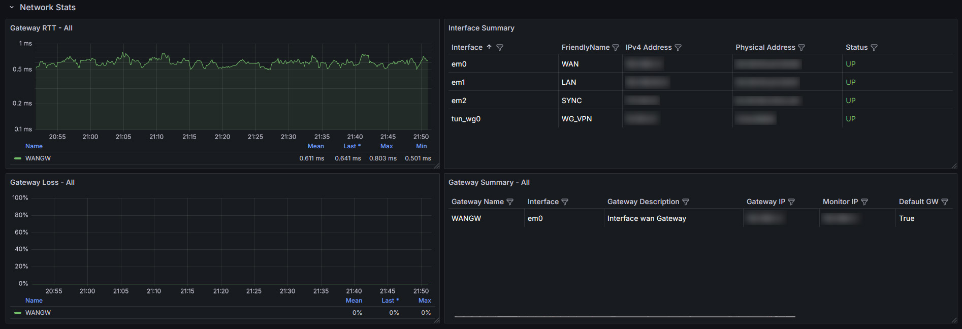Open filter icon for Gateway Name column
962x329 pixels.
(x=510, y=202)
